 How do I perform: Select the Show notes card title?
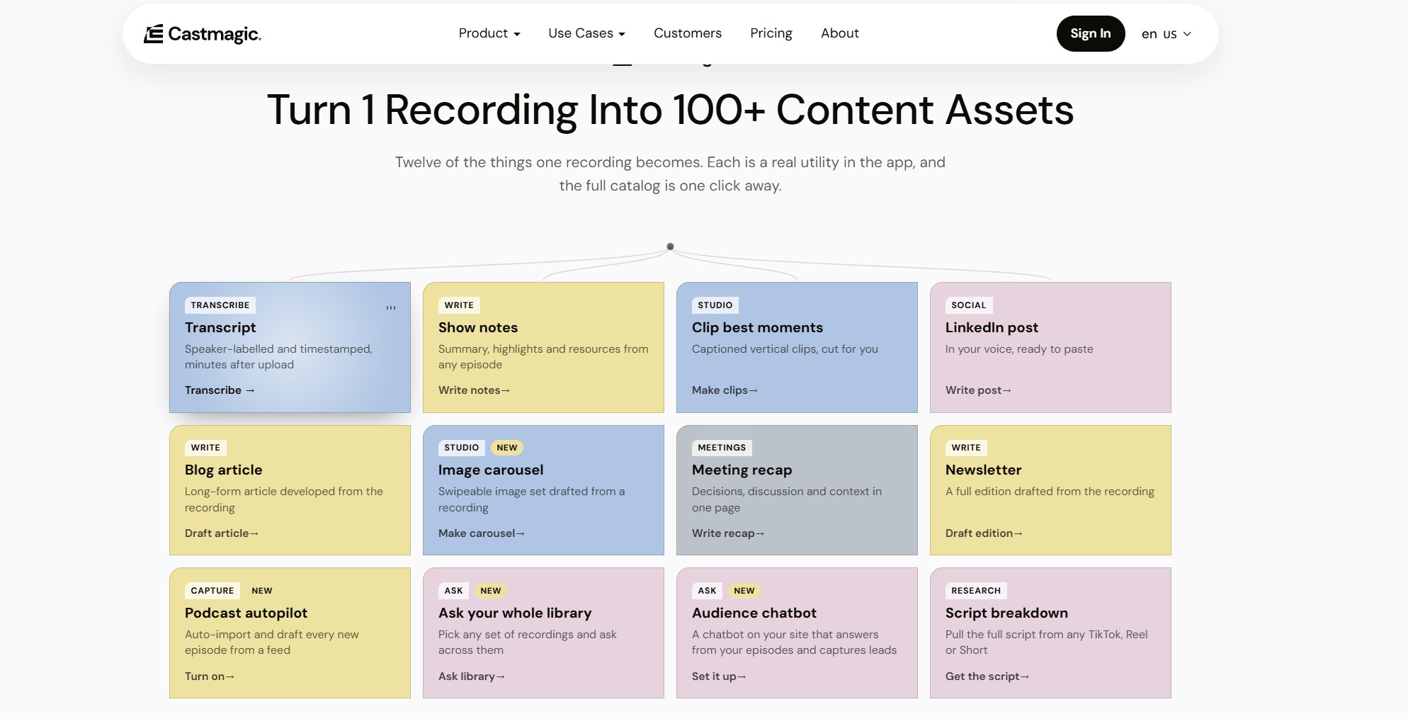[x=478, y=327]
